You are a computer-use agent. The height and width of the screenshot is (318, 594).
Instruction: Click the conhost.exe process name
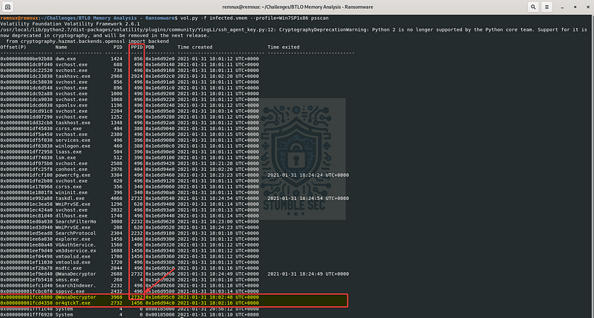71,169
